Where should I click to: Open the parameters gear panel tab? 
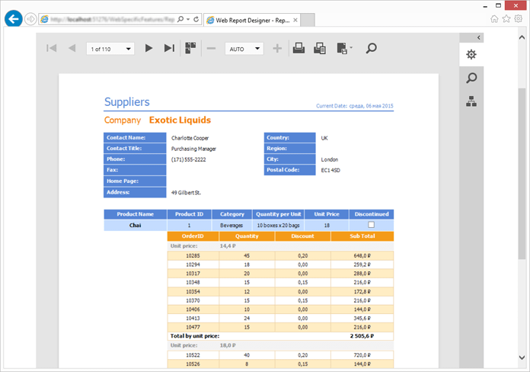point(472,54)
